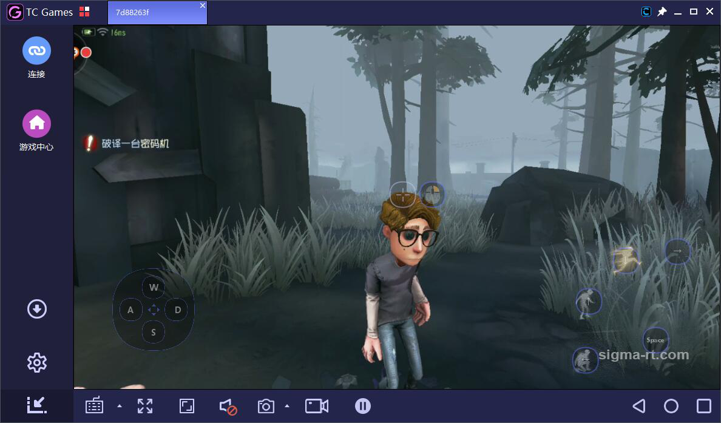The width and height of the screenshot is (721, 423).
Task: Pause the screen mirroring
Action: click(x=363, y=406)
